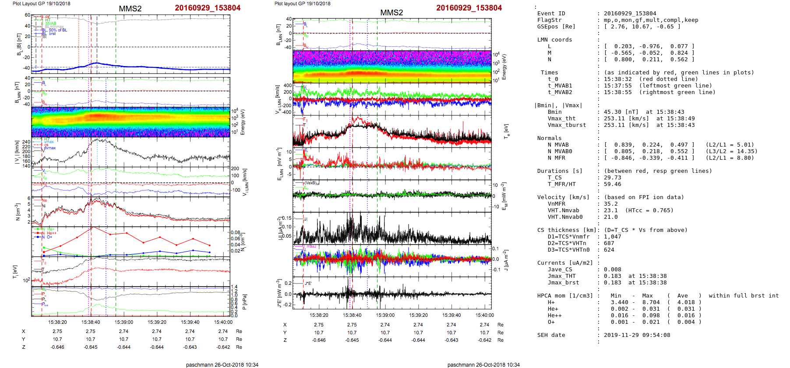Click the energy spectrogram in the left plot
The image size is (790, 368).
tap(130, 122)
